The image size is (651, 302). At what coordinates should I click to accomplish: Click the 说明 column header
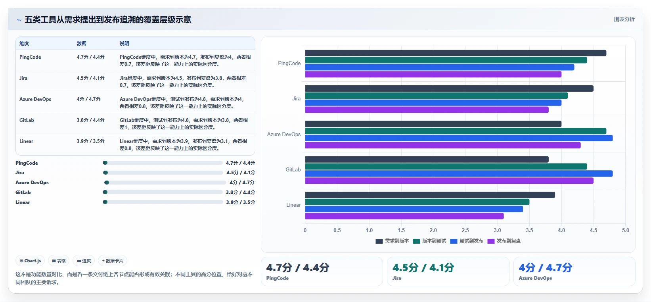pyautogui.click(x=124, y=44)
